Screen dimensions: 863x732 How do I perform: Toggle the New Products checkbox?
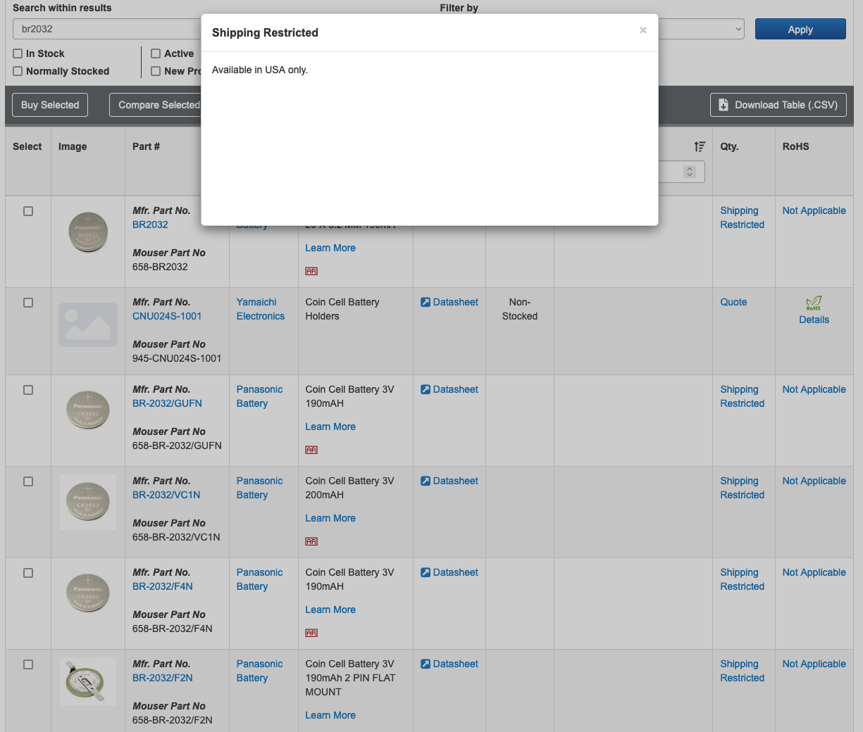pos(156,71)
